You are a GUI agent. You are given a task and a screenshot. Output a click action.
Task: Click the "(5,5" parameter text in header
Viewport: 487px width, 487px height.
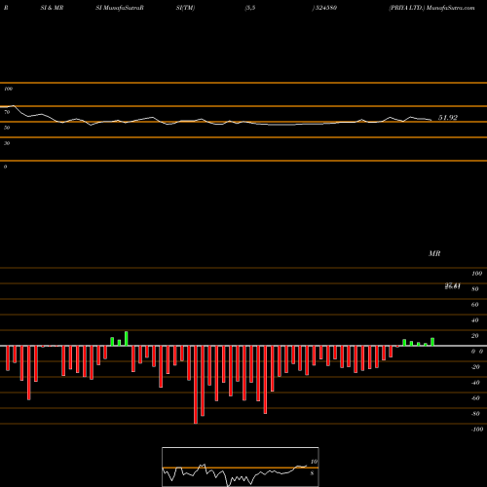coord(250,8)
